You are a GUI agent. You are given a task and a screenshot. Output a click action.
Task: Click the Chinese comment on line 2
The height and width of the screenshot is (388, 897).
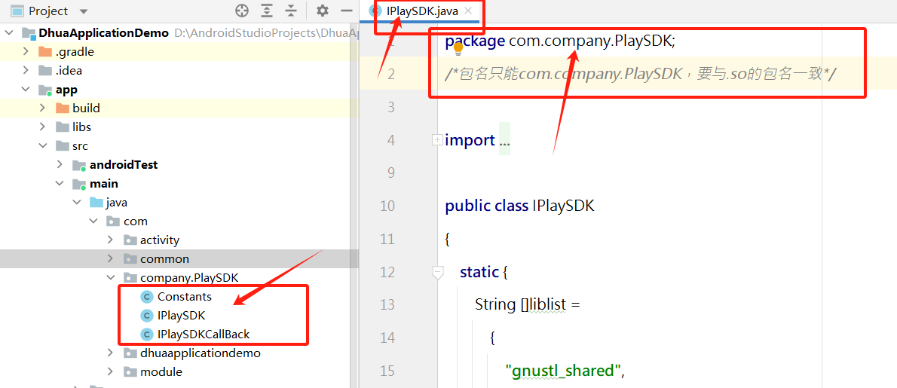click(641, 74)
